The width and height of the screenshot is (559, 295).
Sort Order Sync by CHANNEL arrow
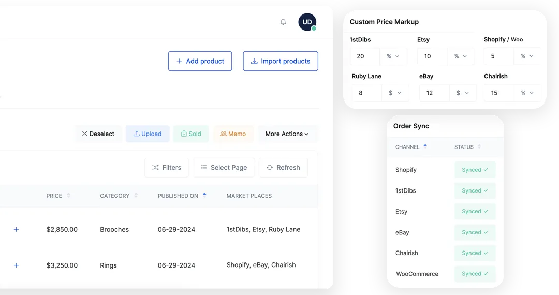(425, 146)
